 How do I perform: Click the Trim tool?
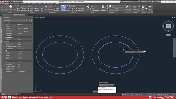36,6
